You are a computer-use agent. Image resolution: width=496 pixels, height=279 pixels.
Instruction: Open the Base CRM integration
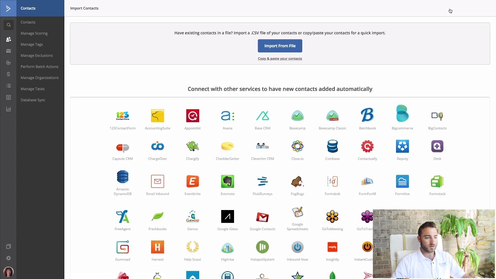(262, 115)
